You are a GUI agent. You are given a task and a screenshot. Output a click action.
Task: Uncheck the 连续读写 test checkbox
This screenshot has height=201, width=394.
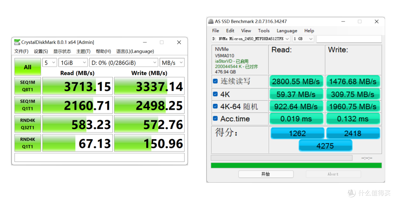click(x=215, y=81)
